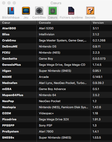The width and height of the screenshot is (112, 142).
Task: Select the PPSSPP Sony PSP row
Action: pos(56,125)
